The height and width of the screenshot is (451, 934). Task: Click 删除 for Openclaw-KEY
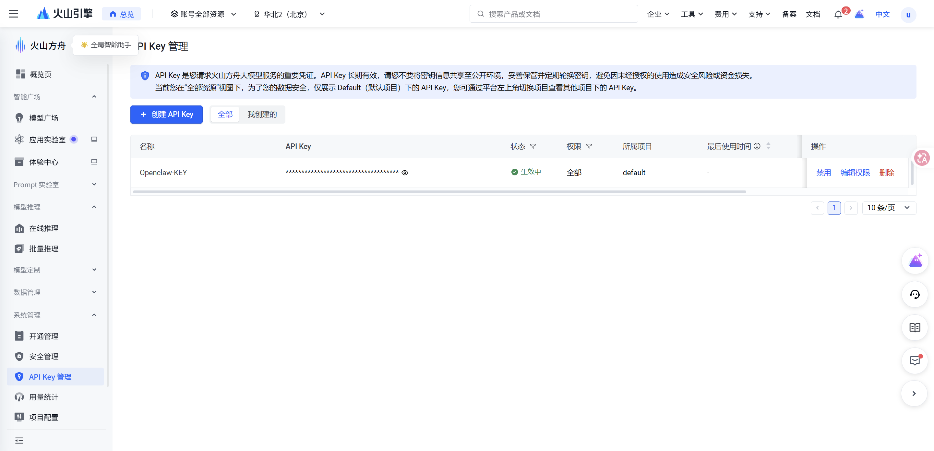(887, 173)
